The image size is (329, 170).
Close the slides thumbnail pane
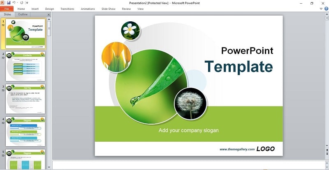click(49, 15)
